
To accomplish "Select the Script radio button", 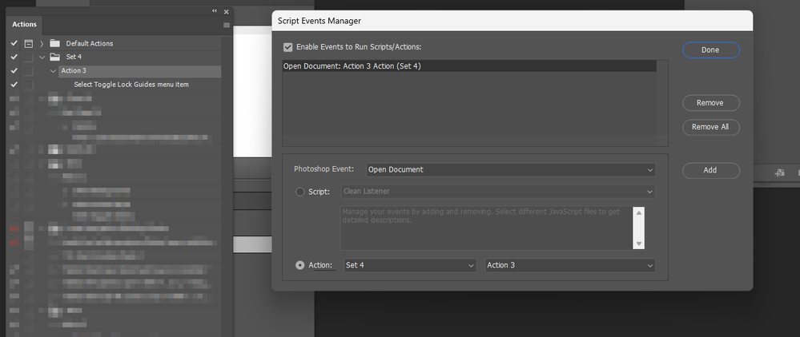I will pos(300,192).
